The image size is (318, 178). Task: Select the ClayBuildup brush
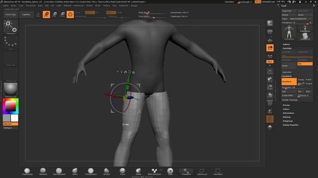[27, 172]
